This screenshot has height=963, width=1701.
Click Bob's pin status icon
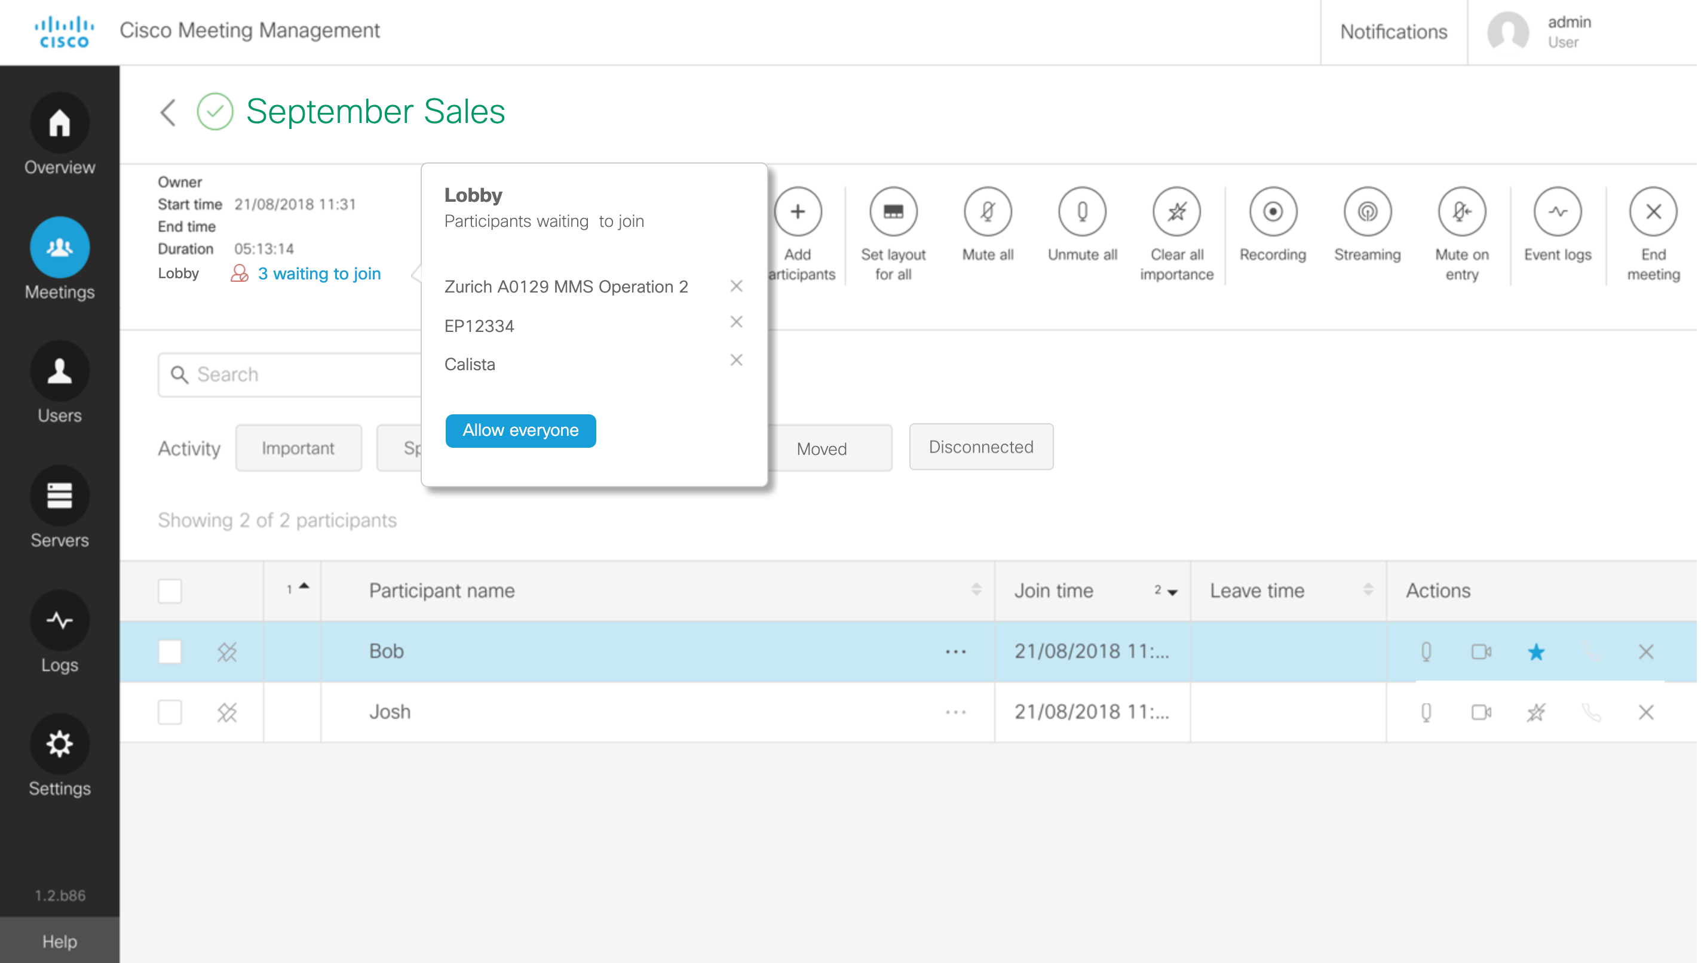(x=226, y=652)
